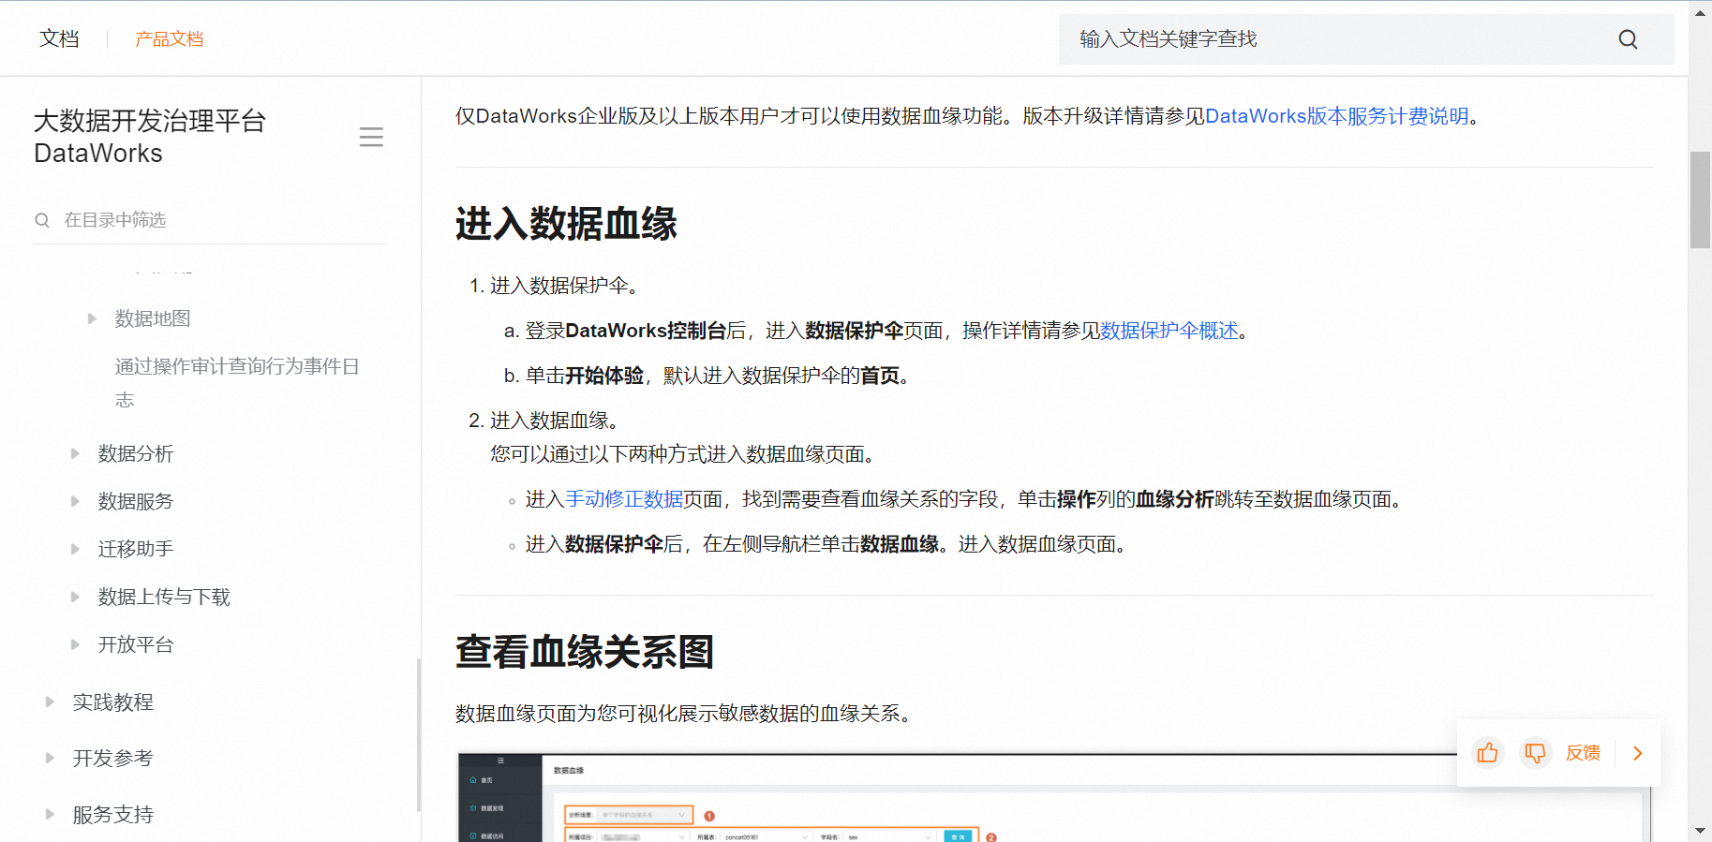Open the 产品文档 navigation tab
Image resolution: width=1712 pixels, height=842 pixels.
(x=170, y=39)
